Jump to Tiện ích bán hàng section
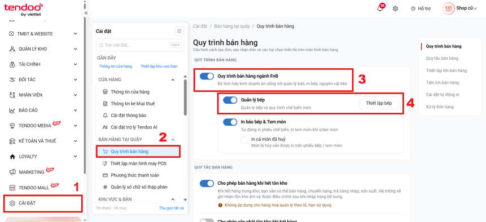The image size is (486, 222). click(443, 83)
